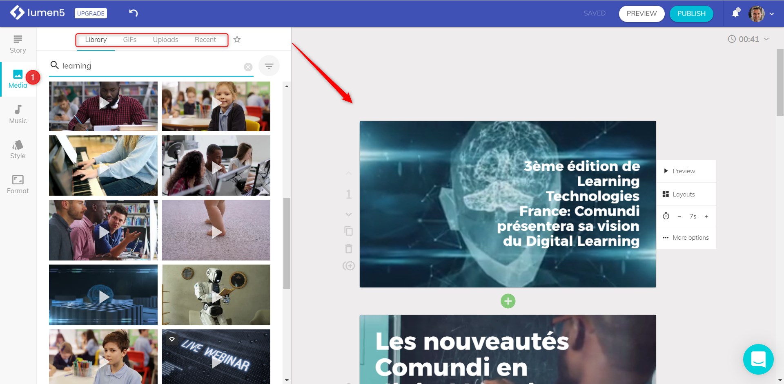Switch to the Uploads tab
The height and width of the screenshot is (384, 784).
coord(165,40)
